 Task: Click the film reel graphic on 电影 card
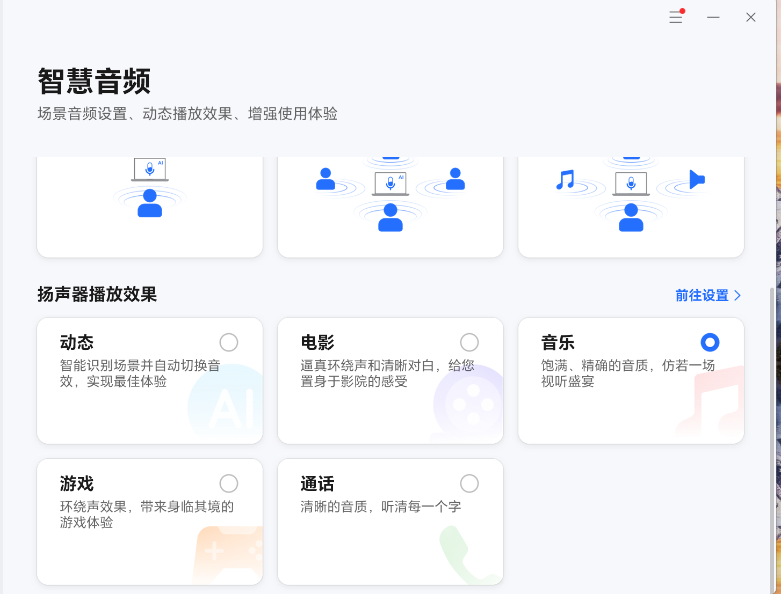tap(468, 403)
